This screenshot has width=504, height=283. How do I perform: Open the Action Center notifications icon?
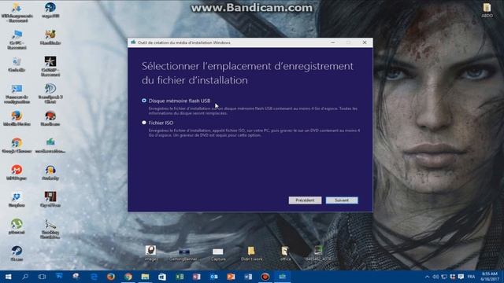tap(461, 277)
